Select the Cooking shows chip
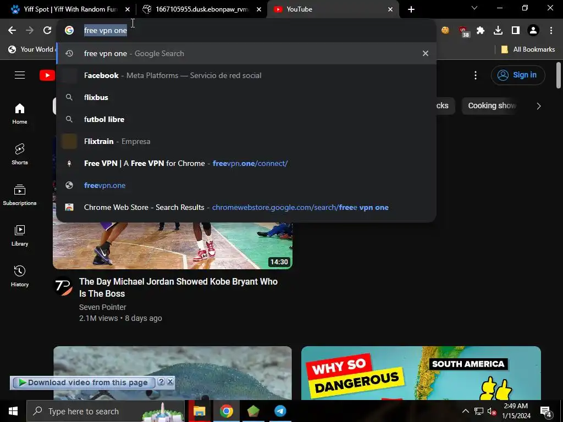 click(x=490, y=106)
